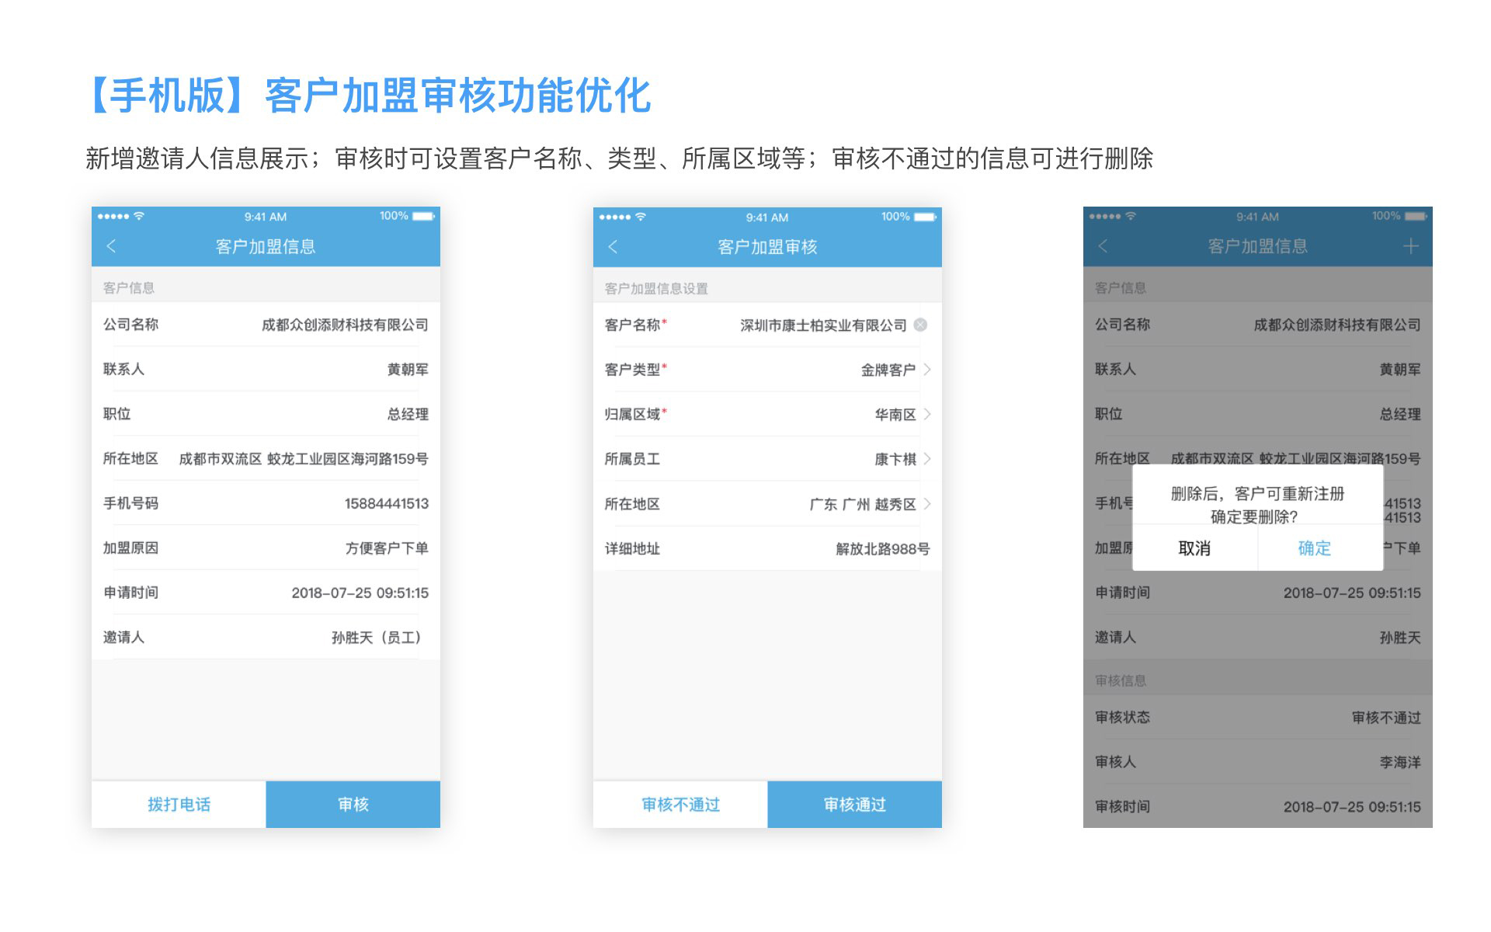Tap back arrow on 客户加盟信息 first screen
The image size is (1491, 932).
[x=111, y=246]
